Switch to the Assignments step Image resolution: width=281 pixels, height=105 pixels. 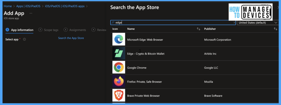tap(75, 30)
